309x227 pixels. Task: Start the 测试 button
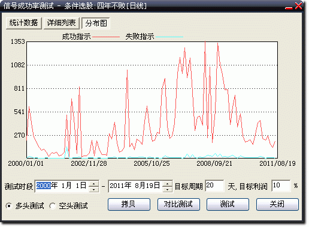228,204
